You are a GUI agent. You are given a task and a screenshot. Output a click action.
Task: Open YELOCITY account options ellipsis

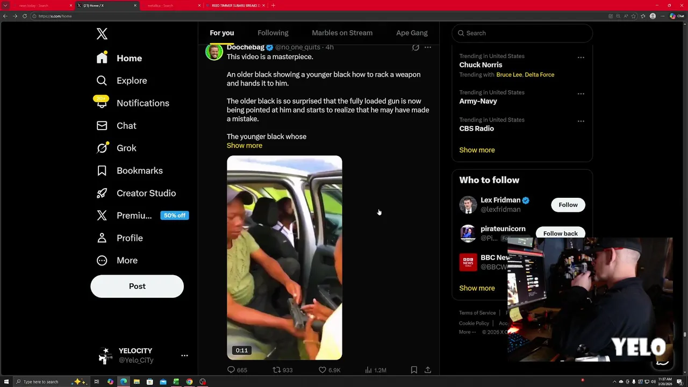[x=184, y=355]
